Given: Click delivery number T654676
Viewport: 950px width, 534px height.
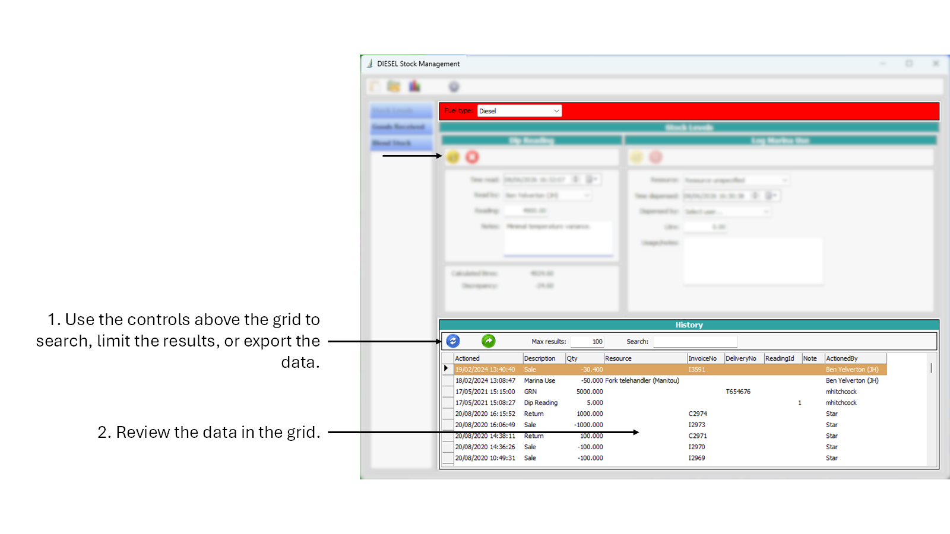Looking at the screenshot, I should coord(738,392).
